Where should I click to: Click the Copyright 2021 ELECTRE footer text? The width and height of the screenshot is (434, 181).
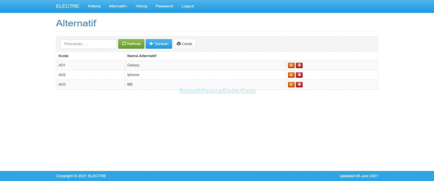(x=81, y=176)
